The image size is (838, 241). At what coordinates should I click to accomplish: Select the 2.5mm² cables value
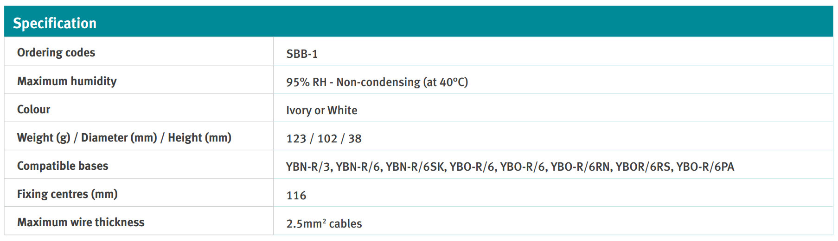click(324, 224)
